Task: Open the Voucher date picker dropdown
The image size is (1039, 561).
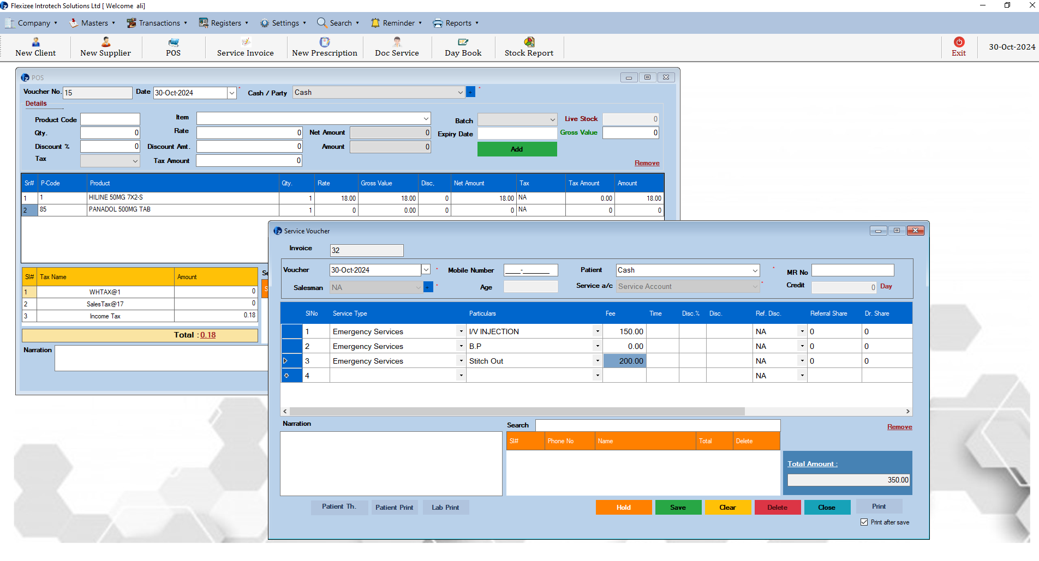Action: pyautogui.click(x=426, y=270)
